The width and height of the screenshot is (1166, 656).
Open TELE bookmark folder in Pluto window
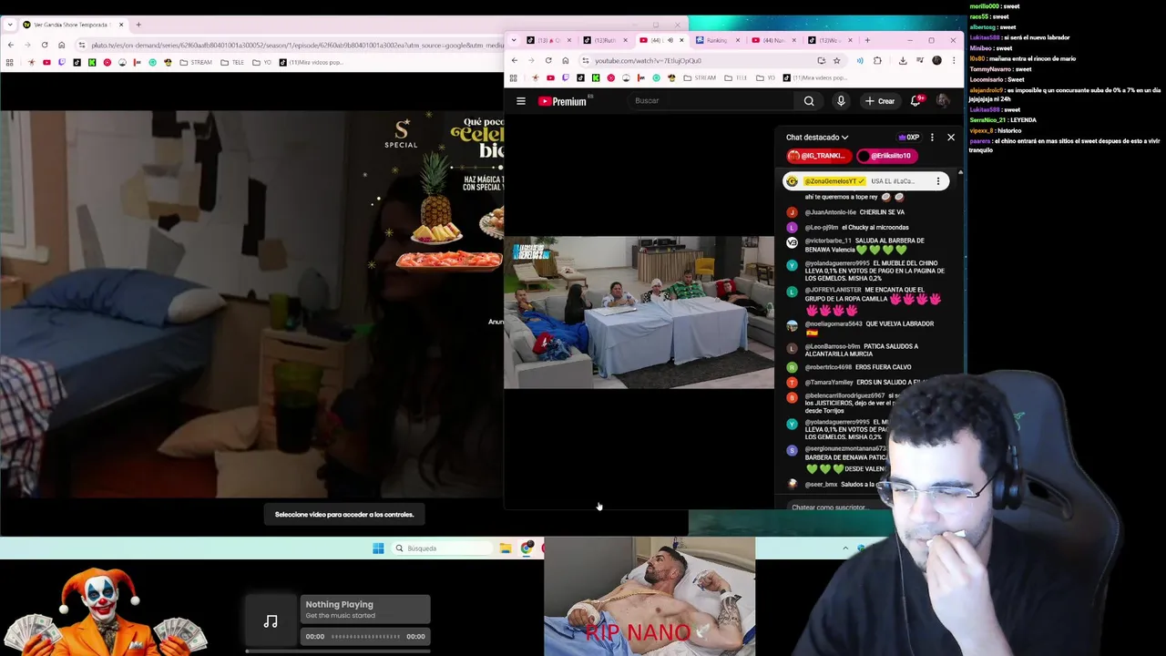coord(232,63)
